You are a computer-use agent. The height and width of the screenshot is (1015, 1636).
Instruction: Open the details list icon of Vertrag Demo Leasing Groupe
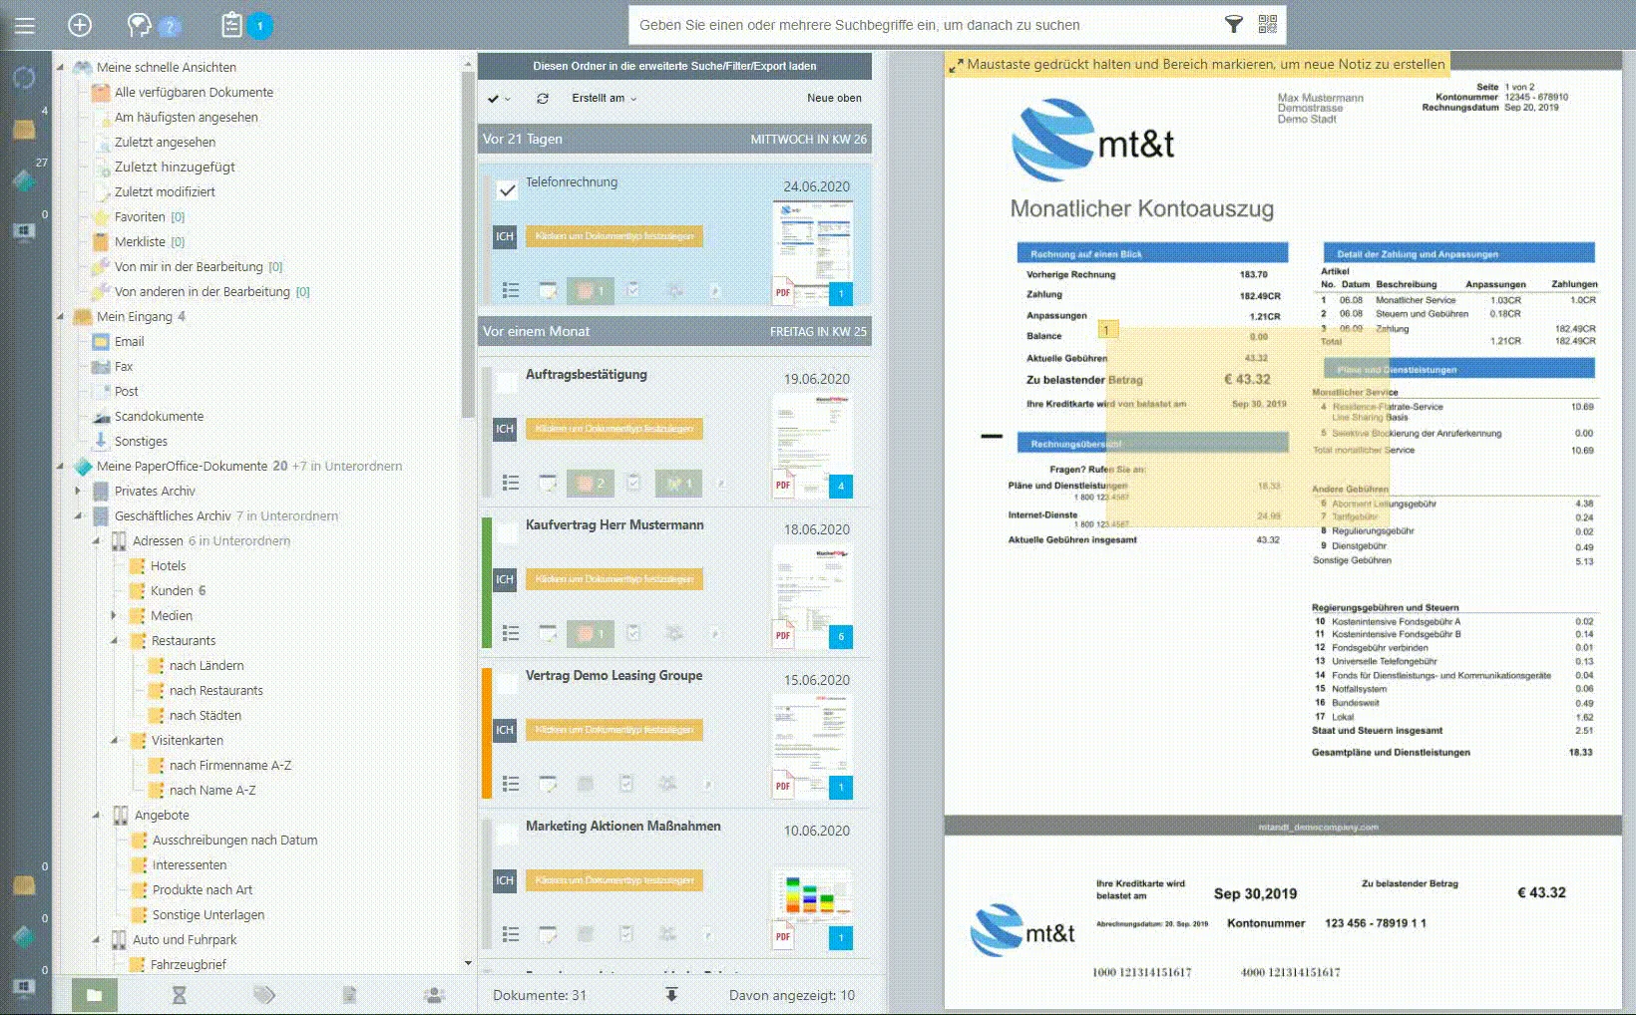pyautogui.click(x=511, y=784)
